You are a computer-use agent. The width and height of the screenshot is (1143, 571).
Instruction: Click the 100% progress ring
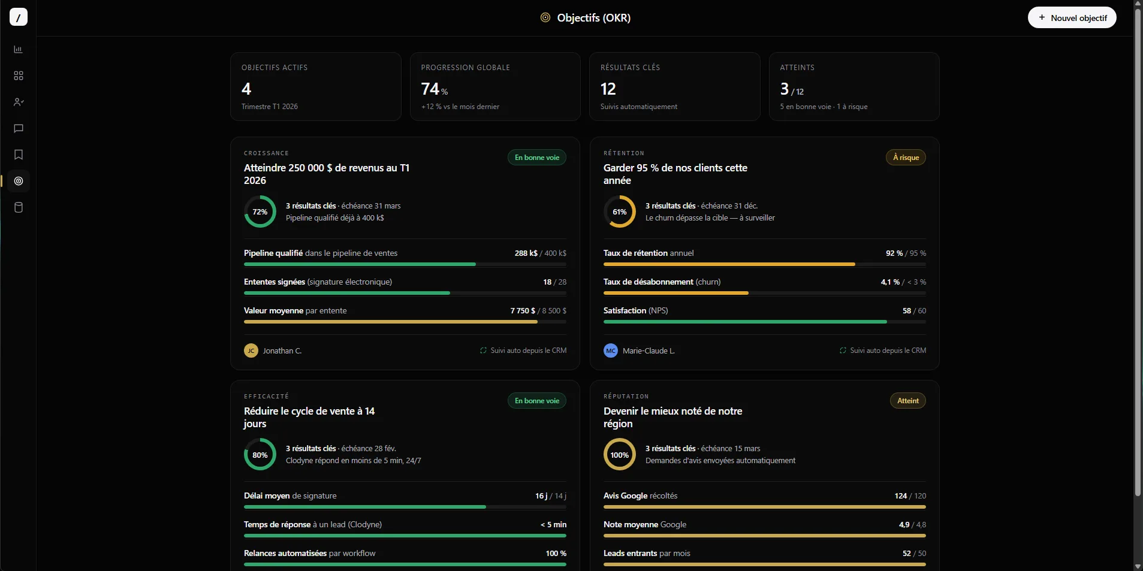point(620,455)
